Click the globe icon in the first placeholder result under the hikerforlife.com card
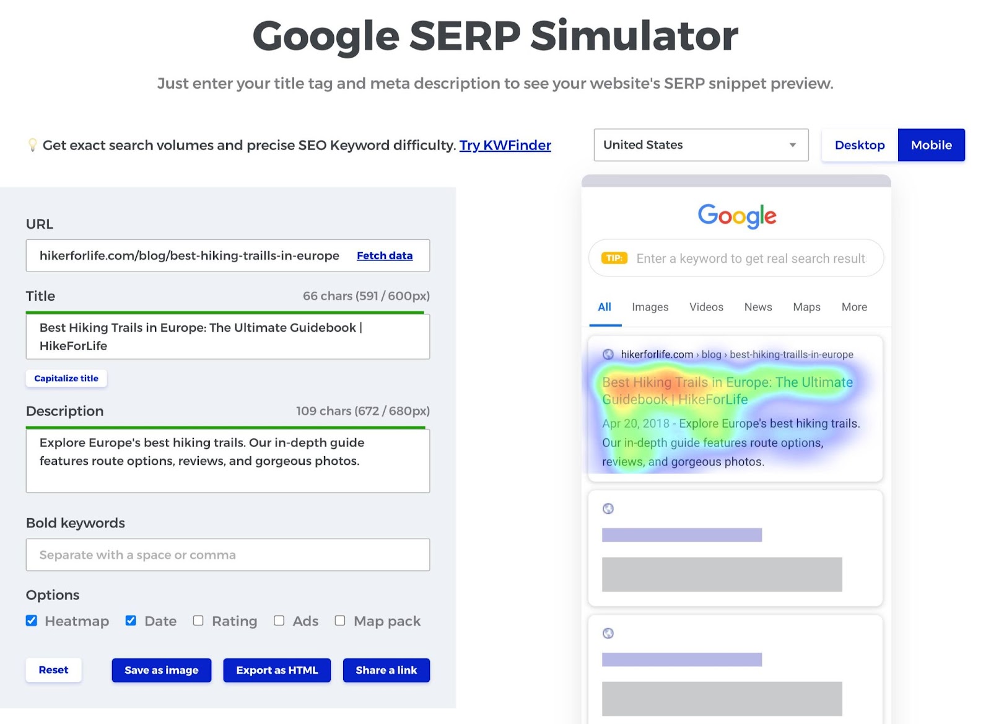 (x=608, y=509)
